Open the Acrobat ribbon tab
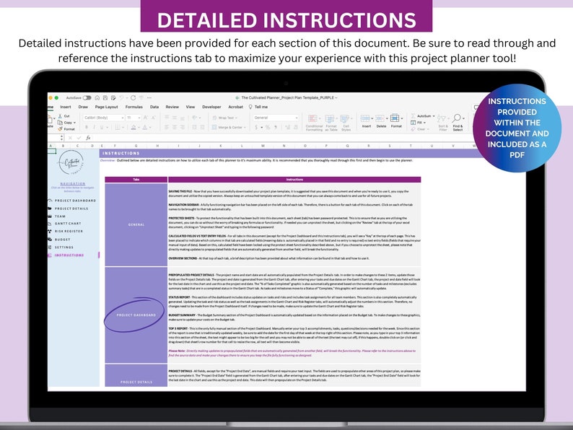The height and width of the screenshot is (430, 573). pos(236,107)
